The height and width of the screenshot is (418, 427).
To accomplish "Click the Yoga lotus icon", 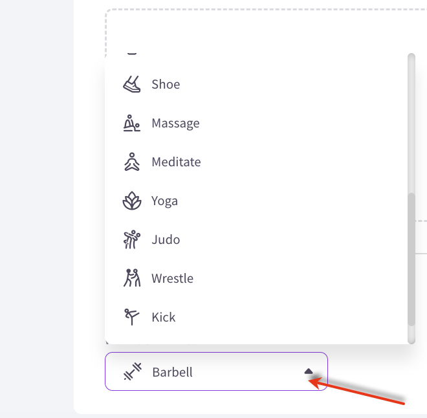I will pos(132,201).
